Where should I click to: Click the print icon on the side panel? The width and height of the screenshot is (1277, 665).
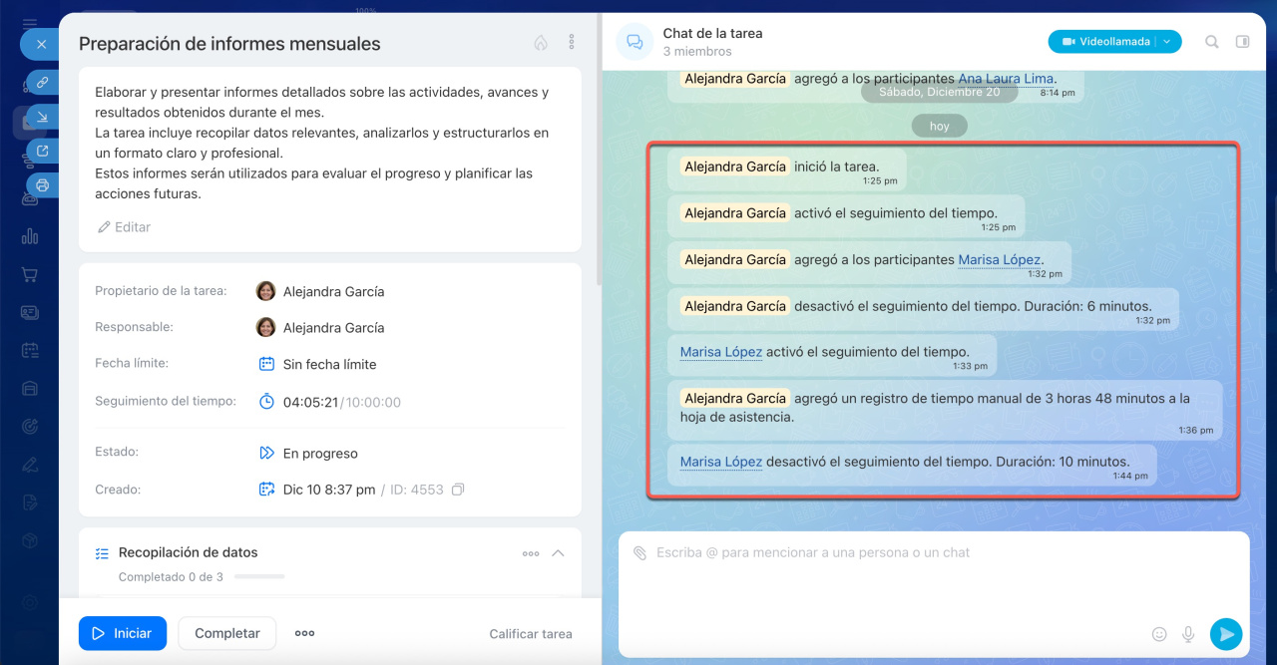coord(42,184)
